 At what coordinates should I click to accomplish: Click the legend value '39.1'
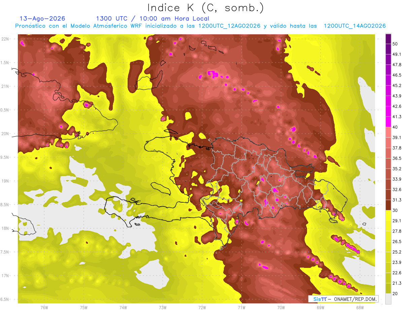pyautogui.click(x=397, y=137)
